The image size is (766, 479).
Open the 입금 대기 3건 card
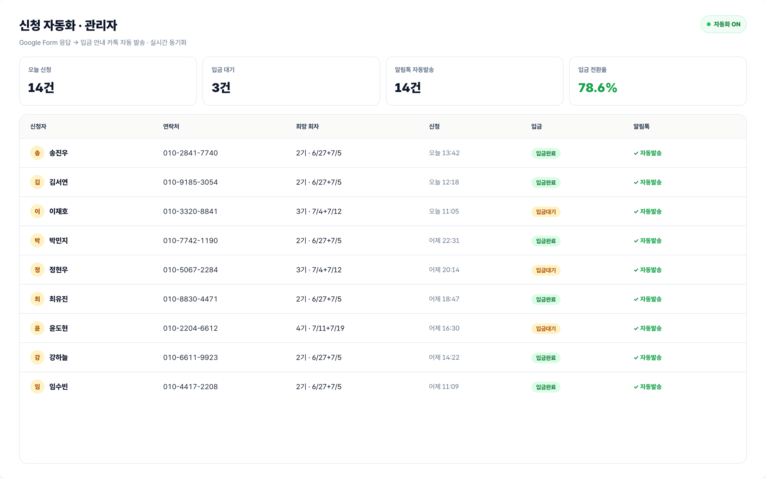click(x=291, y=81)
